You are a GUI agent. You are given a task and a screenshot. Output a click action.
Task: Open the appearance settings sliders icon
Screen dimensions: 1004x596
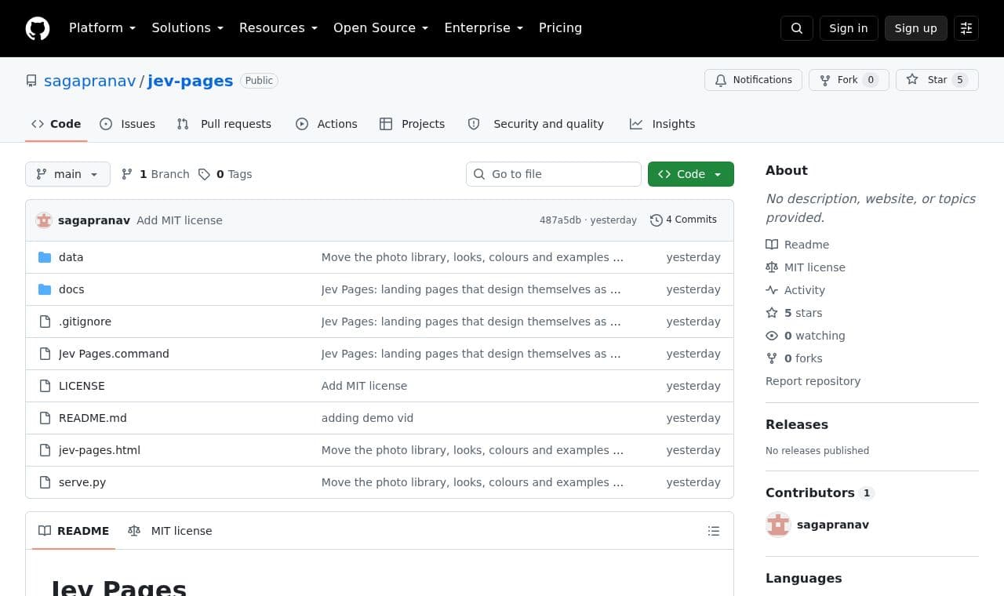(x=966, y=28)
